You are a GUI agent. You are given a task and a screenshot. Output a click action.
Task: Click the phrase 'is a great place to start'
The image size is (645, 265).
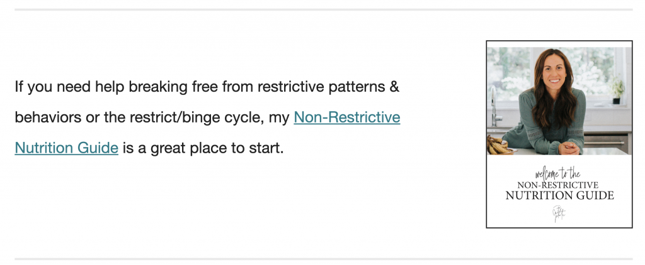203,148
